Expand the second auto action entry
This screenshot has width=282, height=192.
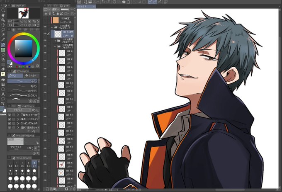(x=18, y=119)
